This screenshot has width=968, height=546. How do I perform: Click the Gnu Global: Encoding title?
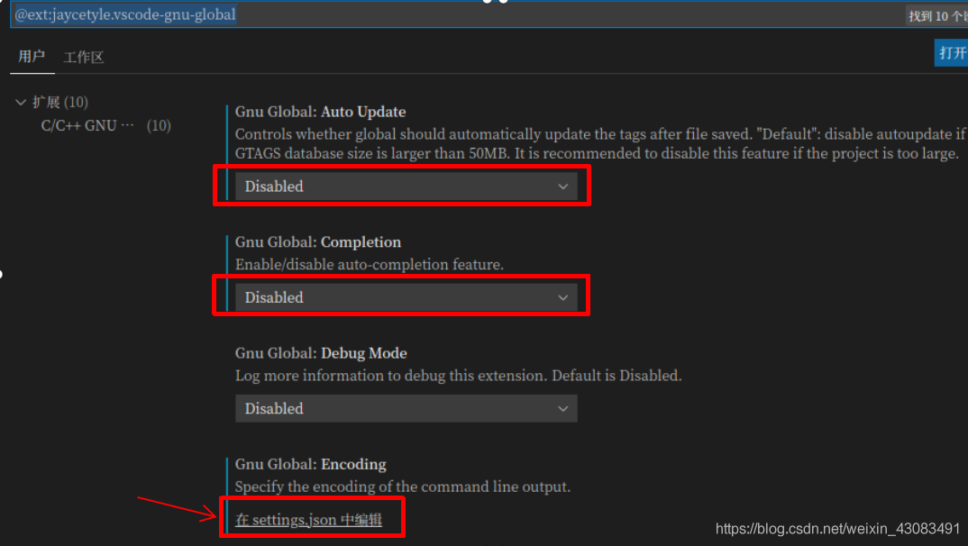coord(311,464)
